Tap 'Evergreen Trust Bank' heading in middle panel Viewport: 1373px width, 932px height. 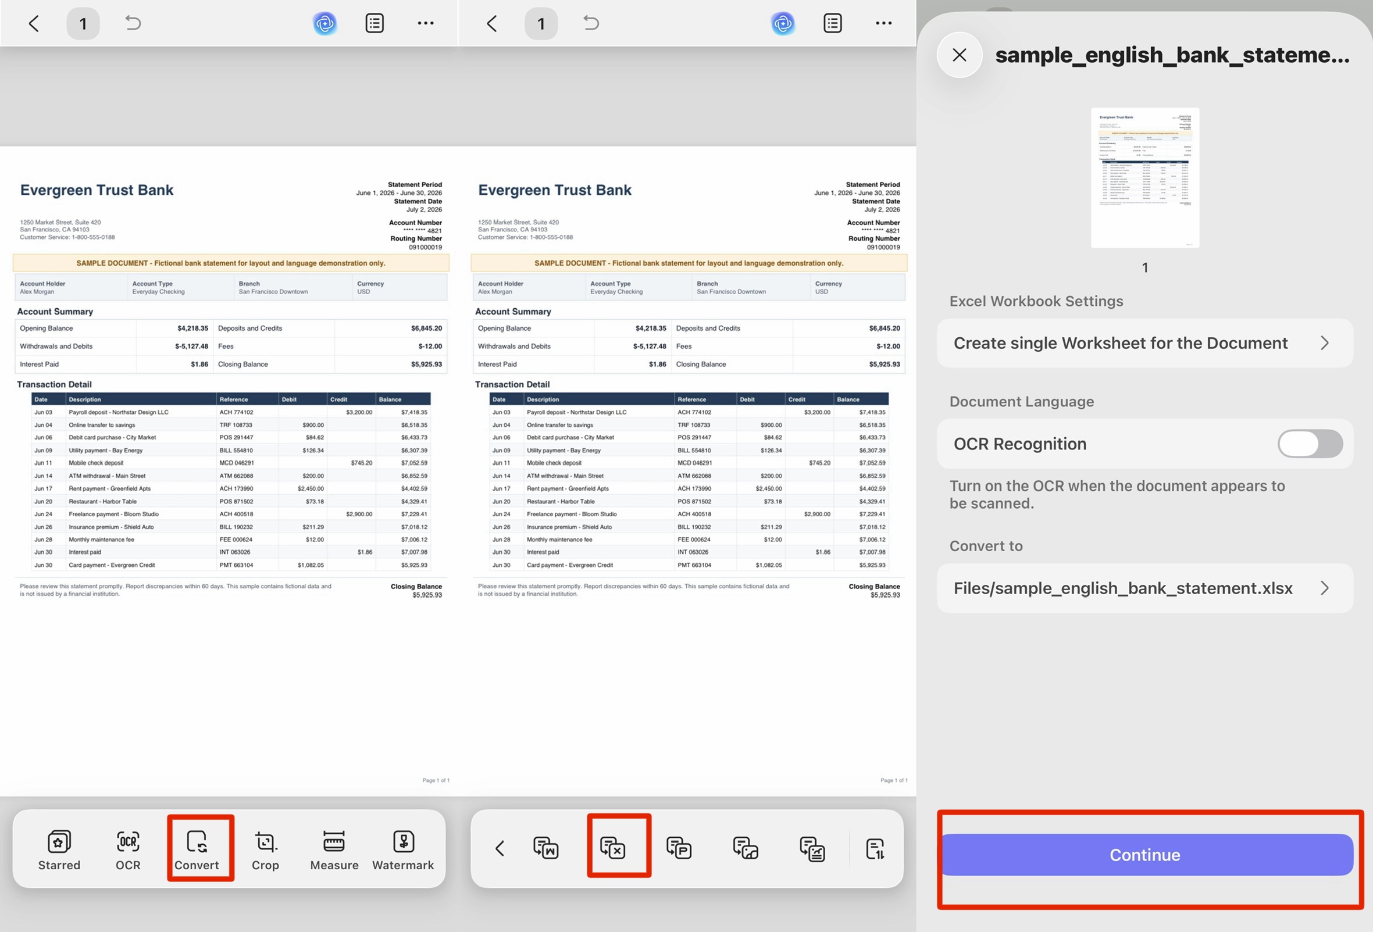coord(555,190)
